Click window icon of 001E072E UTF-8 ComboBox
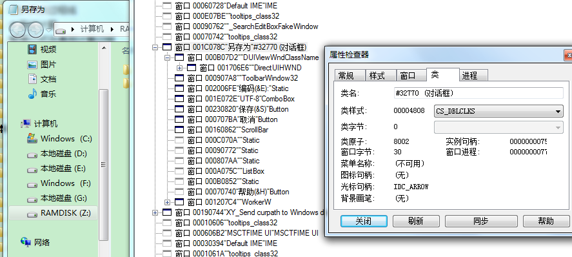This screenshot has height=257, width=572. point(179,99)
